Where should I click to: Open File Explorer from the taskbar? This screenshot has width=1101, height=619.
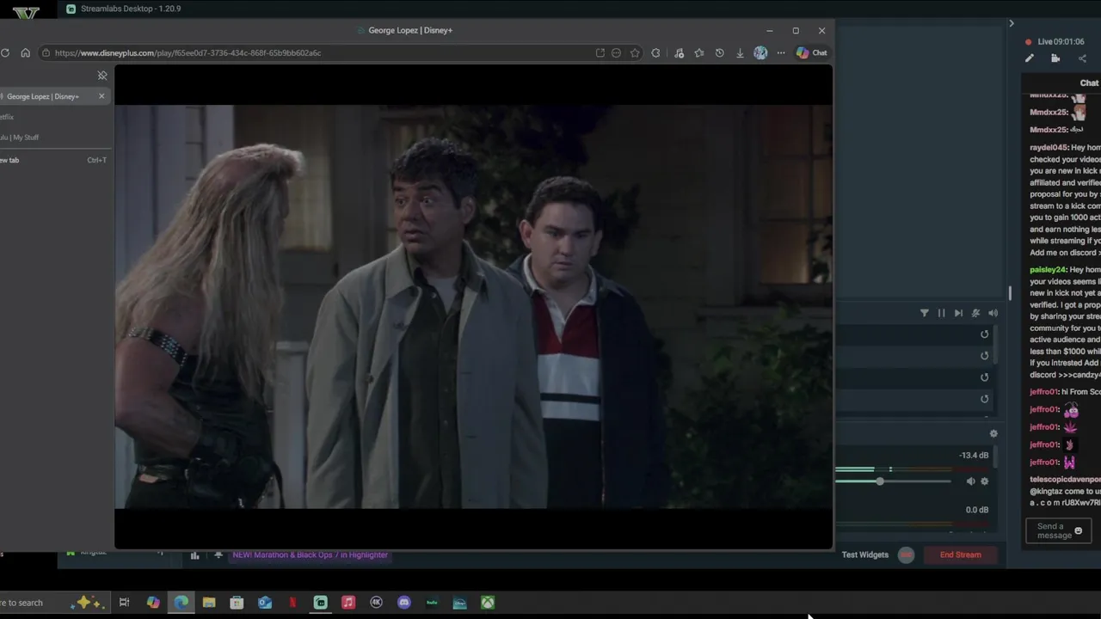(x=209, y=603)
